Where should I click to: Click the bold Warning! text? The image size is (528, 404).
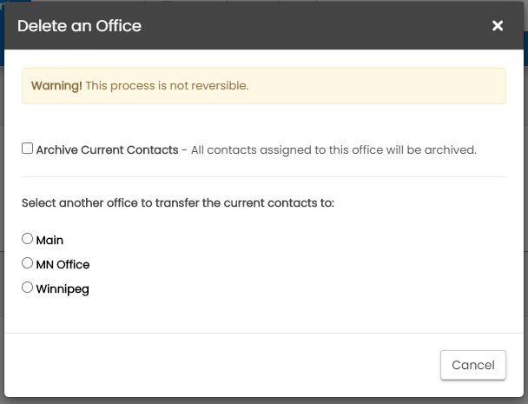point(56,86)
